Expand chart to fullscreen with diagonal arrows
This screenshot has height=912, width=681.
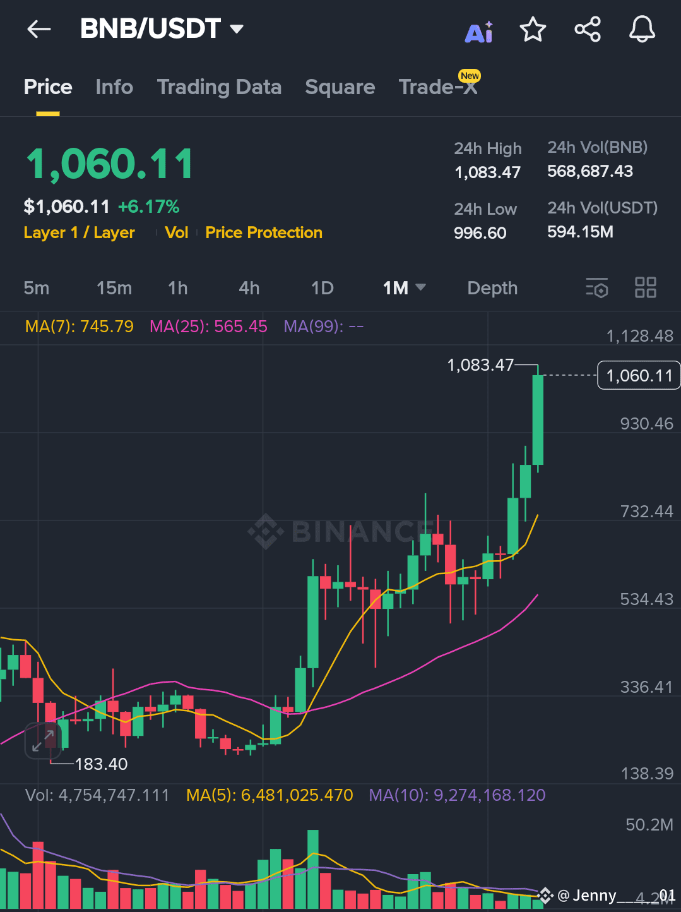pyautogui.click(x=43, y=741)
